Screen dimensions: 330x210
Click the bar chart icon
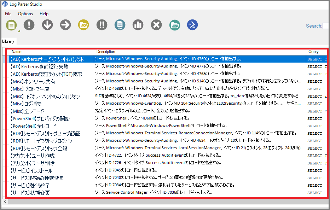tap(138, 25)
